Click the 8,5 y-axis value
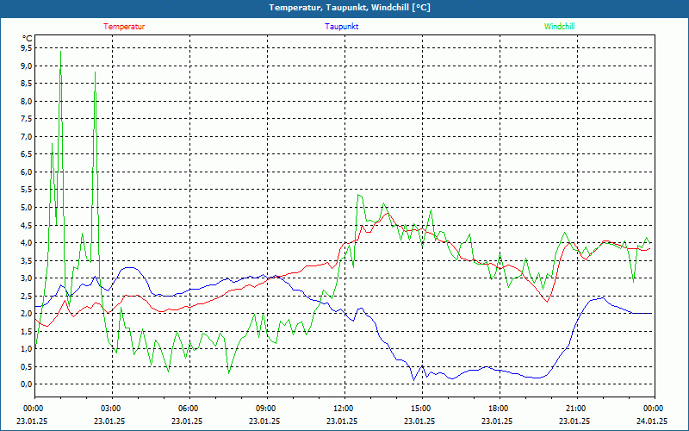Image resolution: width=689 pixels, height=431 pixels. click(27, 84)
